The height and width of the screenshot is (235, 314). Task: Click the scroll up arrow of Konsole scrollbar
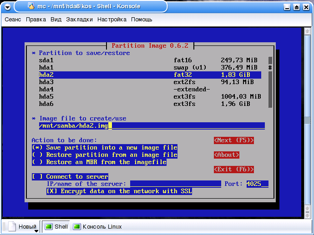pos(307,31)
